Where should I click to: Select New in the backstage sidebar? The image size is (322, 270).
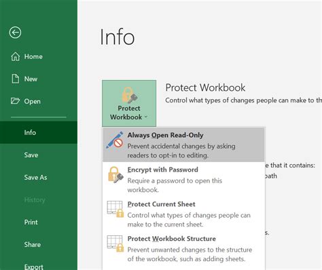point(39,79)
